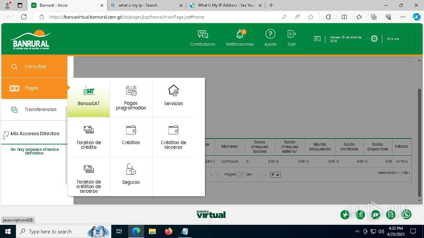Select the Créditos wallet icon

point(131,130)
